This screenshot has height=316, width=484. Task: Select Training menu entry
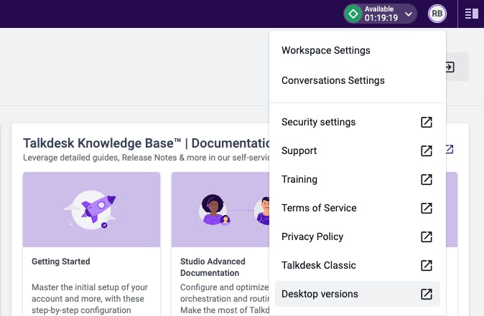click(x=357, y=179)
